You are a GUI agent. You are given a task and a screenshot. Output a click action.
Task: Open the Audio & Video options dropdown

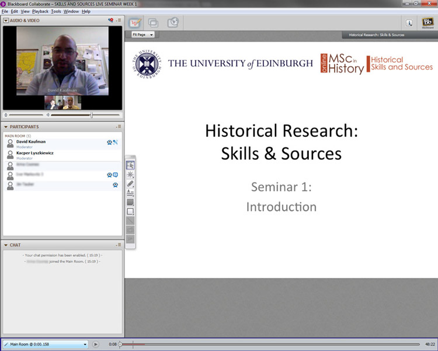(6, 20)
